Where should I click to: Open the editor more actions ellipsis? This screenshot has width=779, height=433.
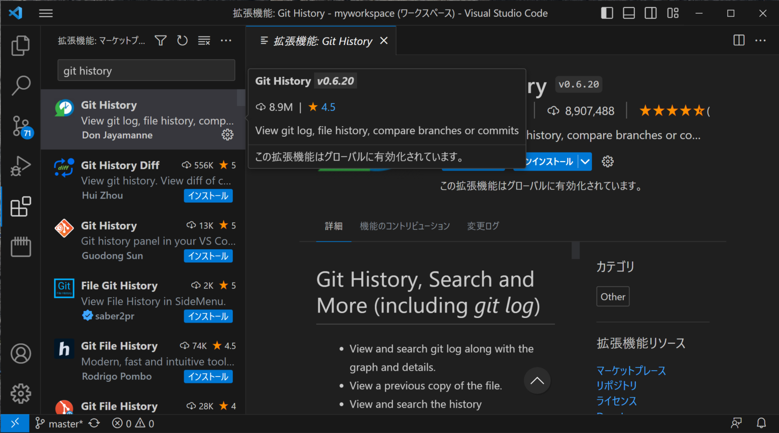click(x=760, y=41)
